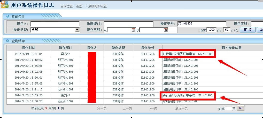Image resolution: width=263 pixels, height=118 pixels.
Task: Click the 相关操作信息 column header
Action: tap(231, 48)
